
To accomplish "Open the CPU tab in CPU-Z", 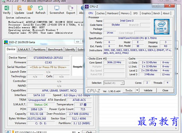I will coord(91,13).
